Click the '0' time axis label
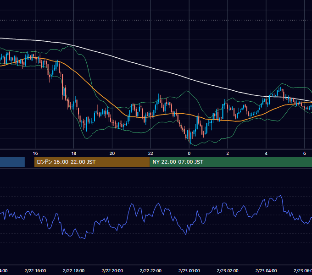 pyautogui.click(x=189, y=154)
